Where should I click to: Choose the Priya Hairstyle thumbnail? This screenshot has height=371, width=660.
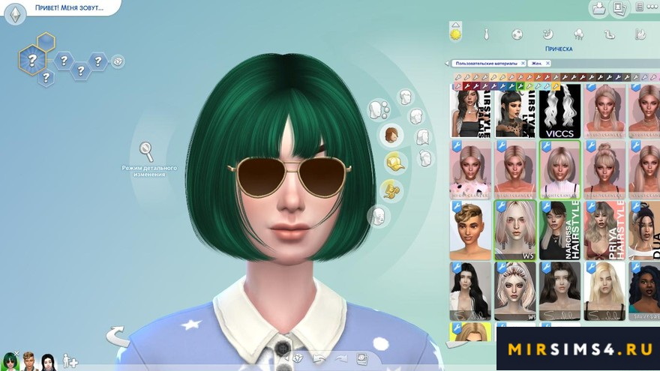coord(604,231)
